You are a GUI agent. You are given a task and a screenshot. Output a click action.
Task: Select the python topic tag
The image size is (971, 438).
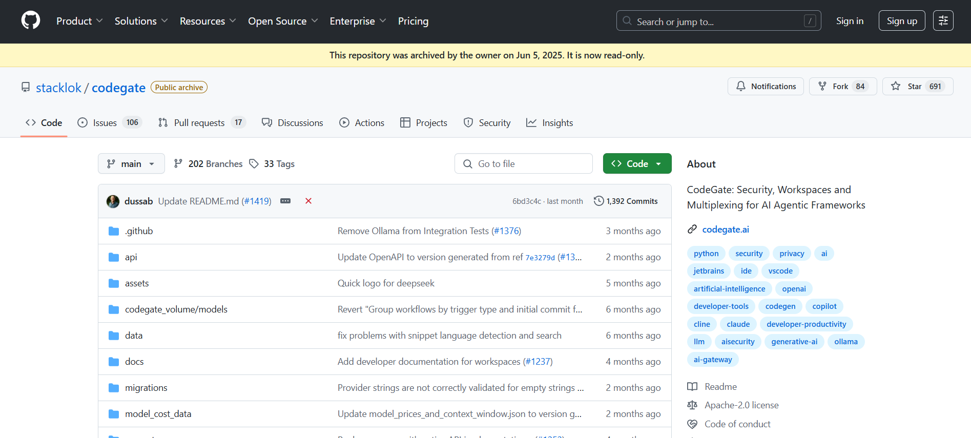[x=706, y=253]
